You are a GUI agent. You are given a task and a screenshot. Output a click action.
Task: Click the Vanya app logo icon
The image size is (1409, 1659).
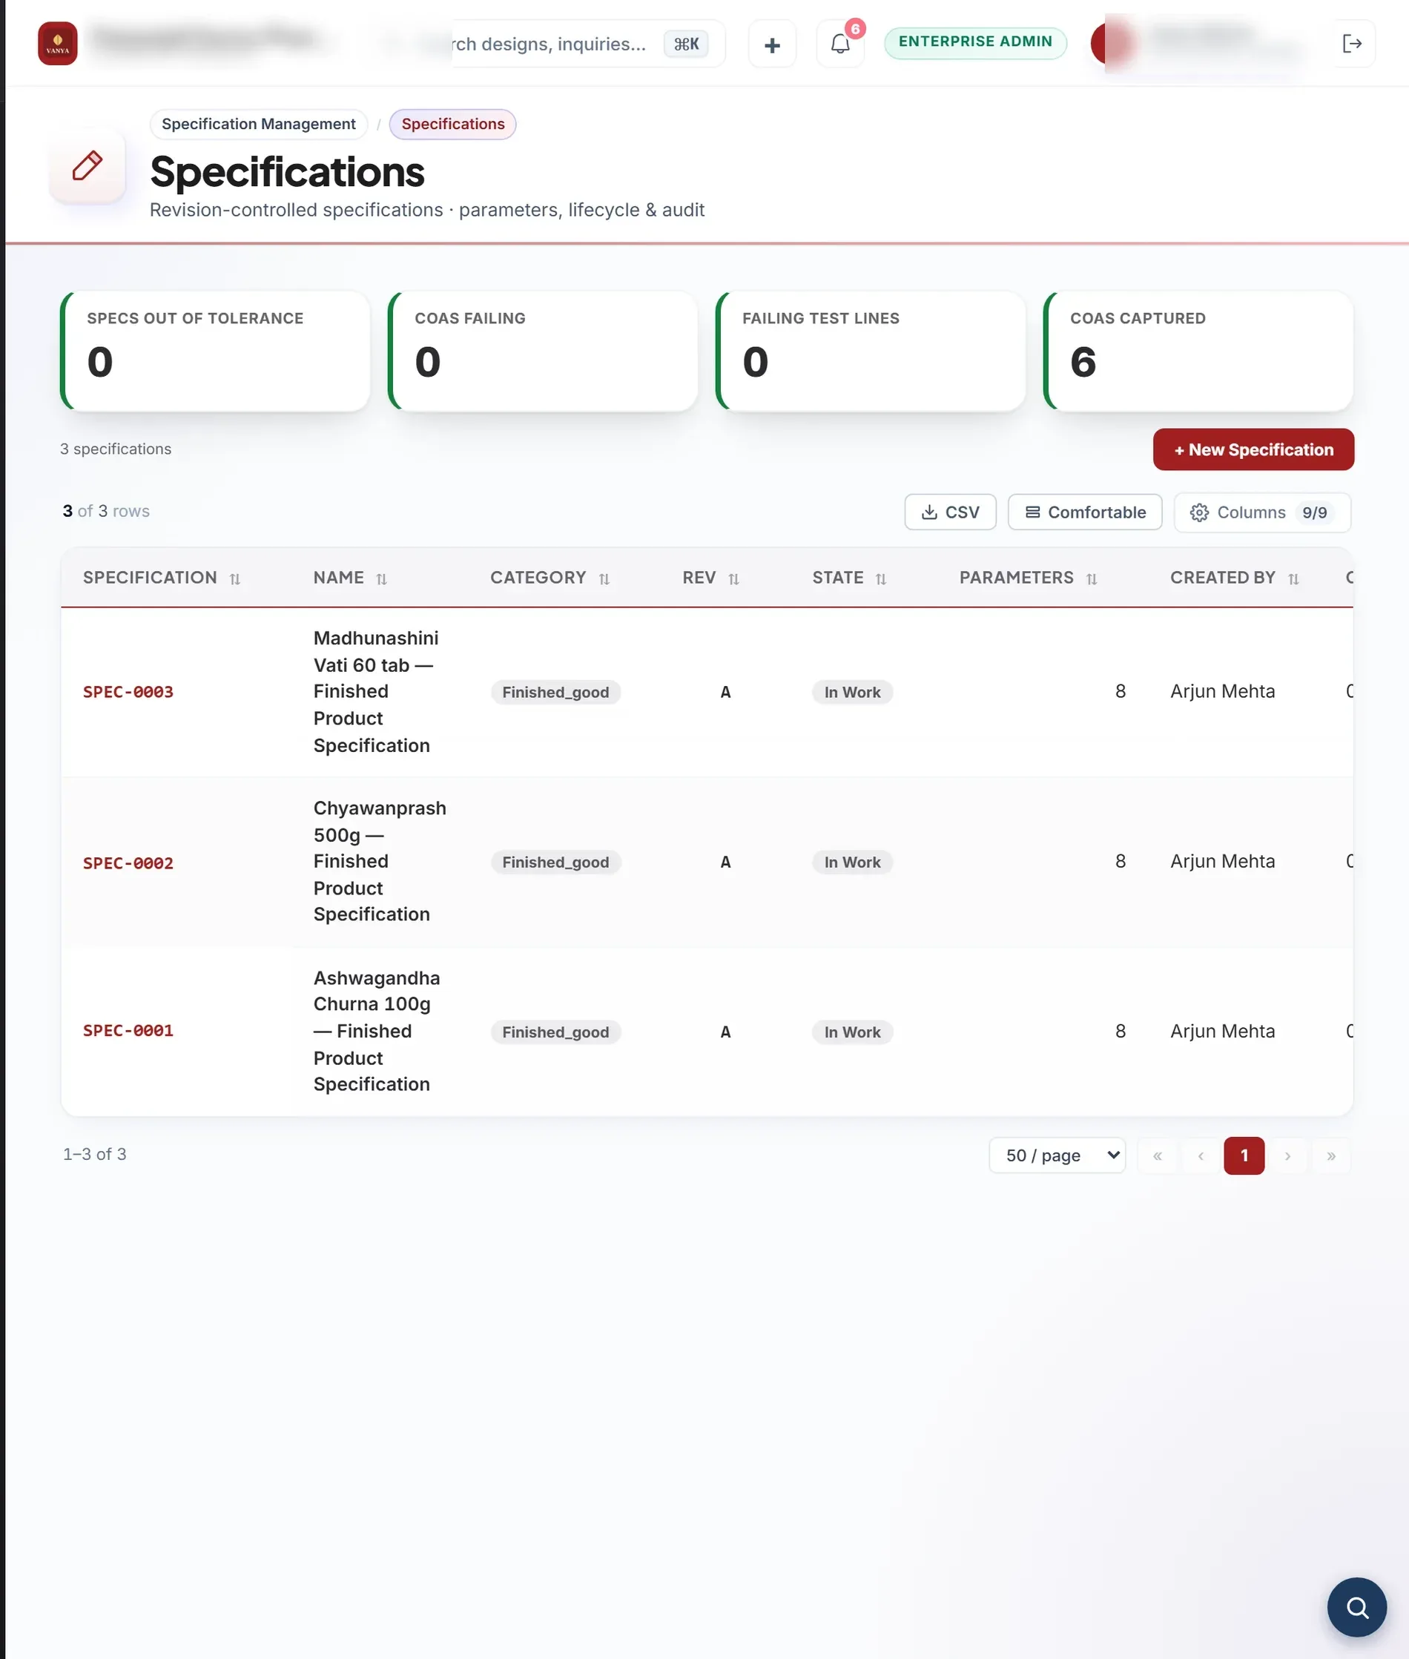[58, 43]
